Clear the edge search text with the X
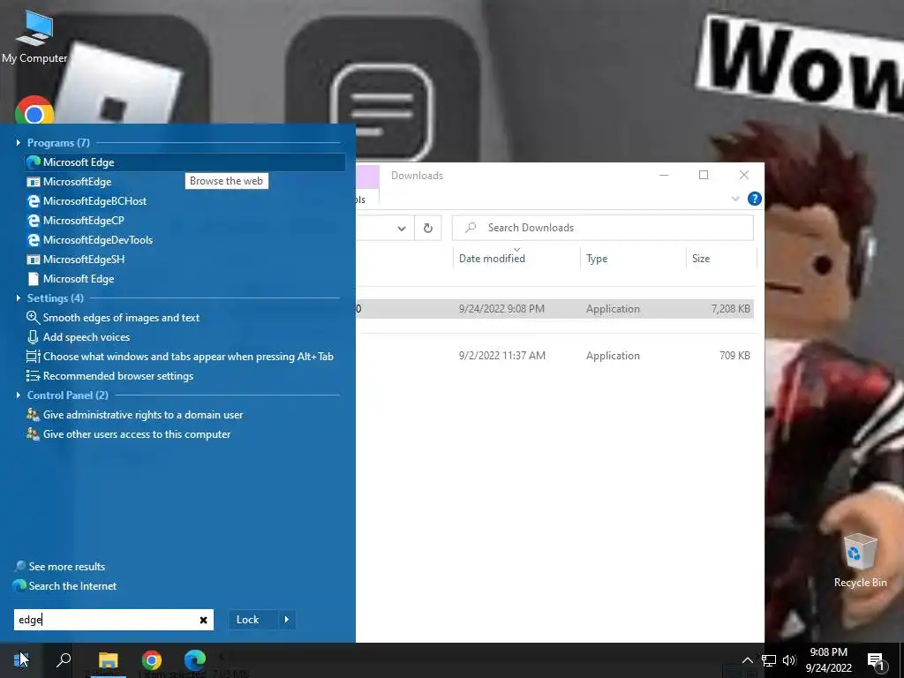 [204, 621]
